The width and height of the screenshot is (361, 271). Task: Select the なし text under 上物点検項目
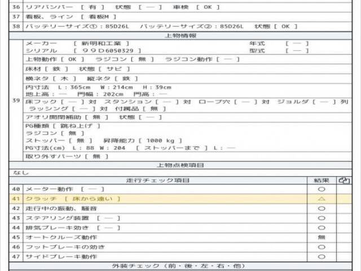tap(21, 173)
